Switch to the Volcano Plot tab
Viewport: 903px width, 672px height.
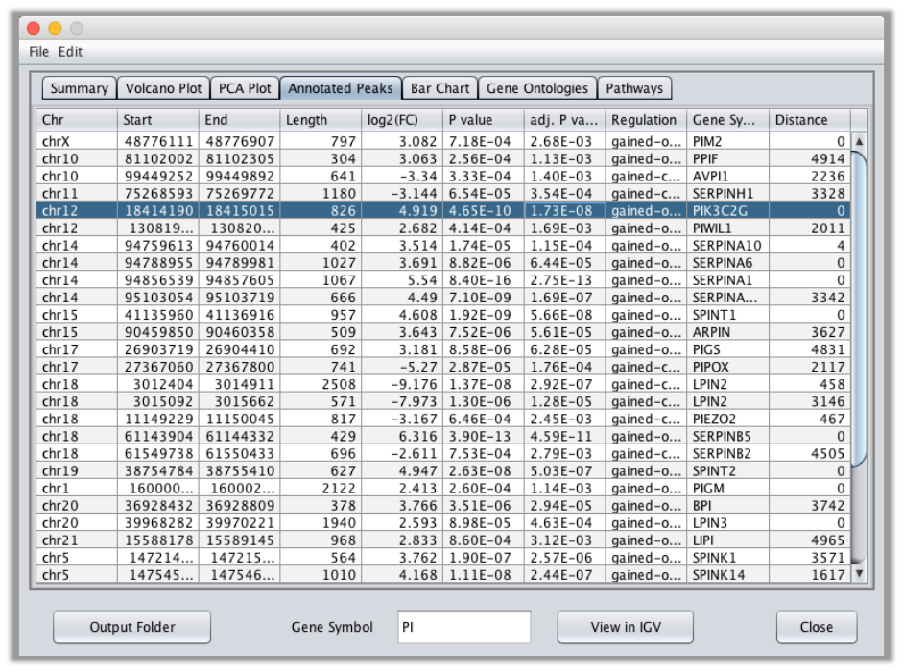click(x=163, y=88)
